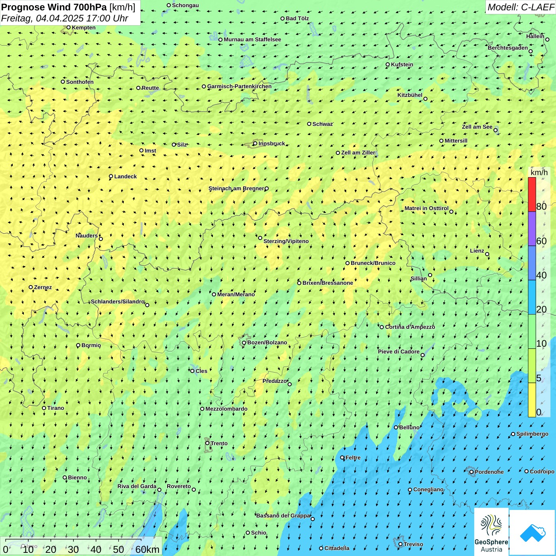
Task: Click the 'Zell am Ziller' label
Action: [358, 153]
